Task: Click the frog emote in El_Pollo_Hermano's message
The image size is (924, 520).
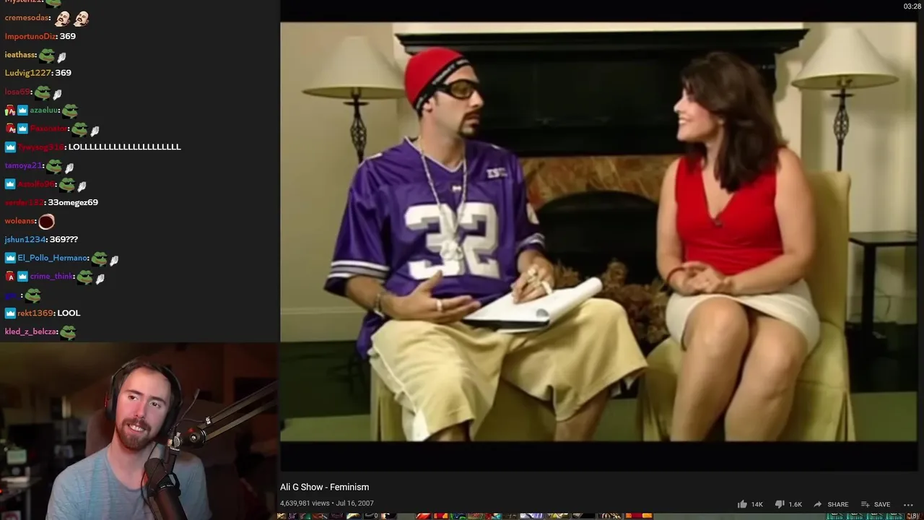Action: tap(100, 259)
